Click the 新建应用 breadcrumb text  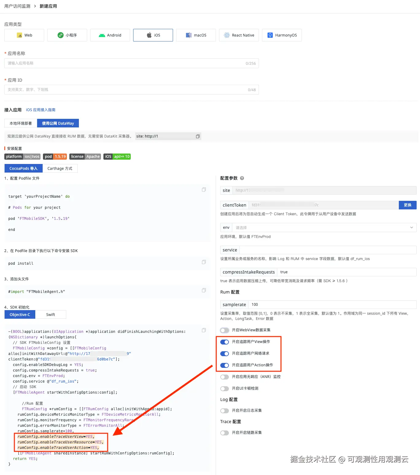(48, 6)
